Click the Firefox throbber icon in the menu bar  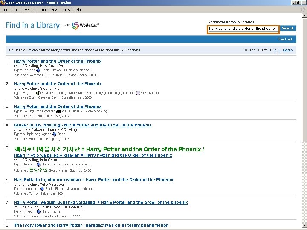(303, 9)
